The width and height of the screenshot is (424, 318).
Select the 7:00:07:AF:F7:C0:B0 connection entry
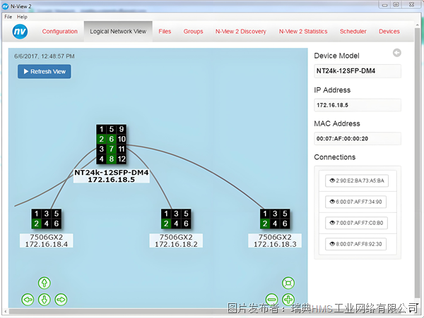[x=356, y=223]
